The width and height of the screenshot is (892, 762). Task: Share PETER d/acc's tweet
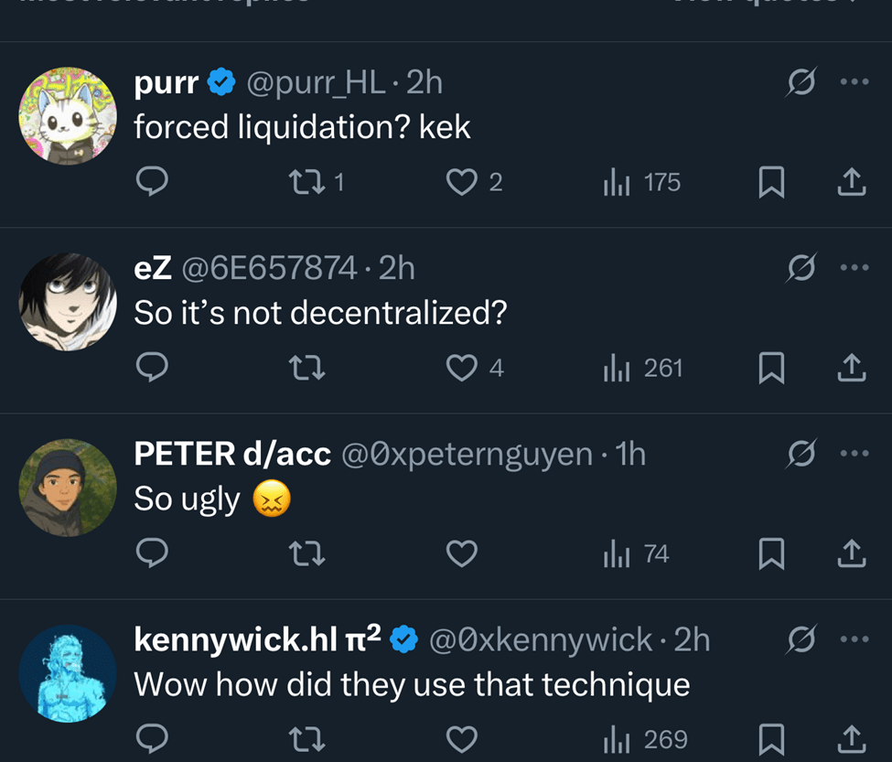pos(851,553)
